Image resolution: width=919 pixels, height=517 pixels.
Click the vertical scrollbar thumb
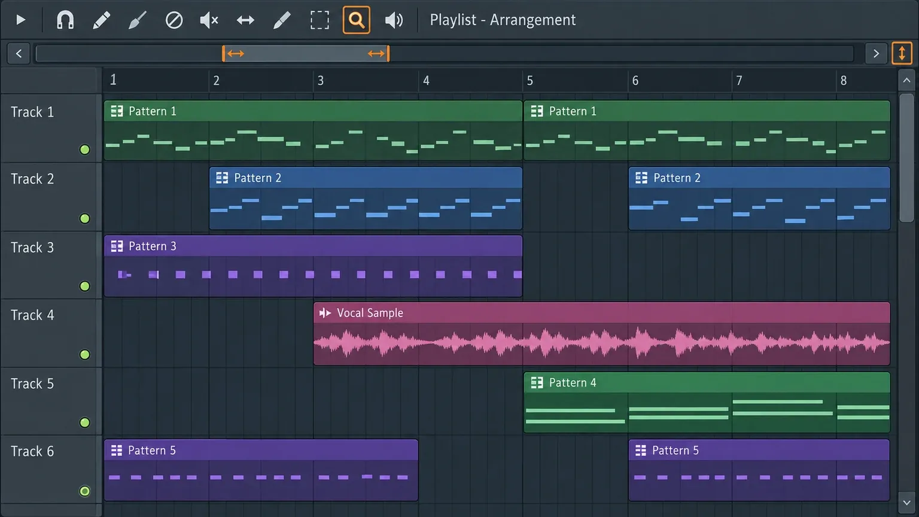click(x=906, y=157)
